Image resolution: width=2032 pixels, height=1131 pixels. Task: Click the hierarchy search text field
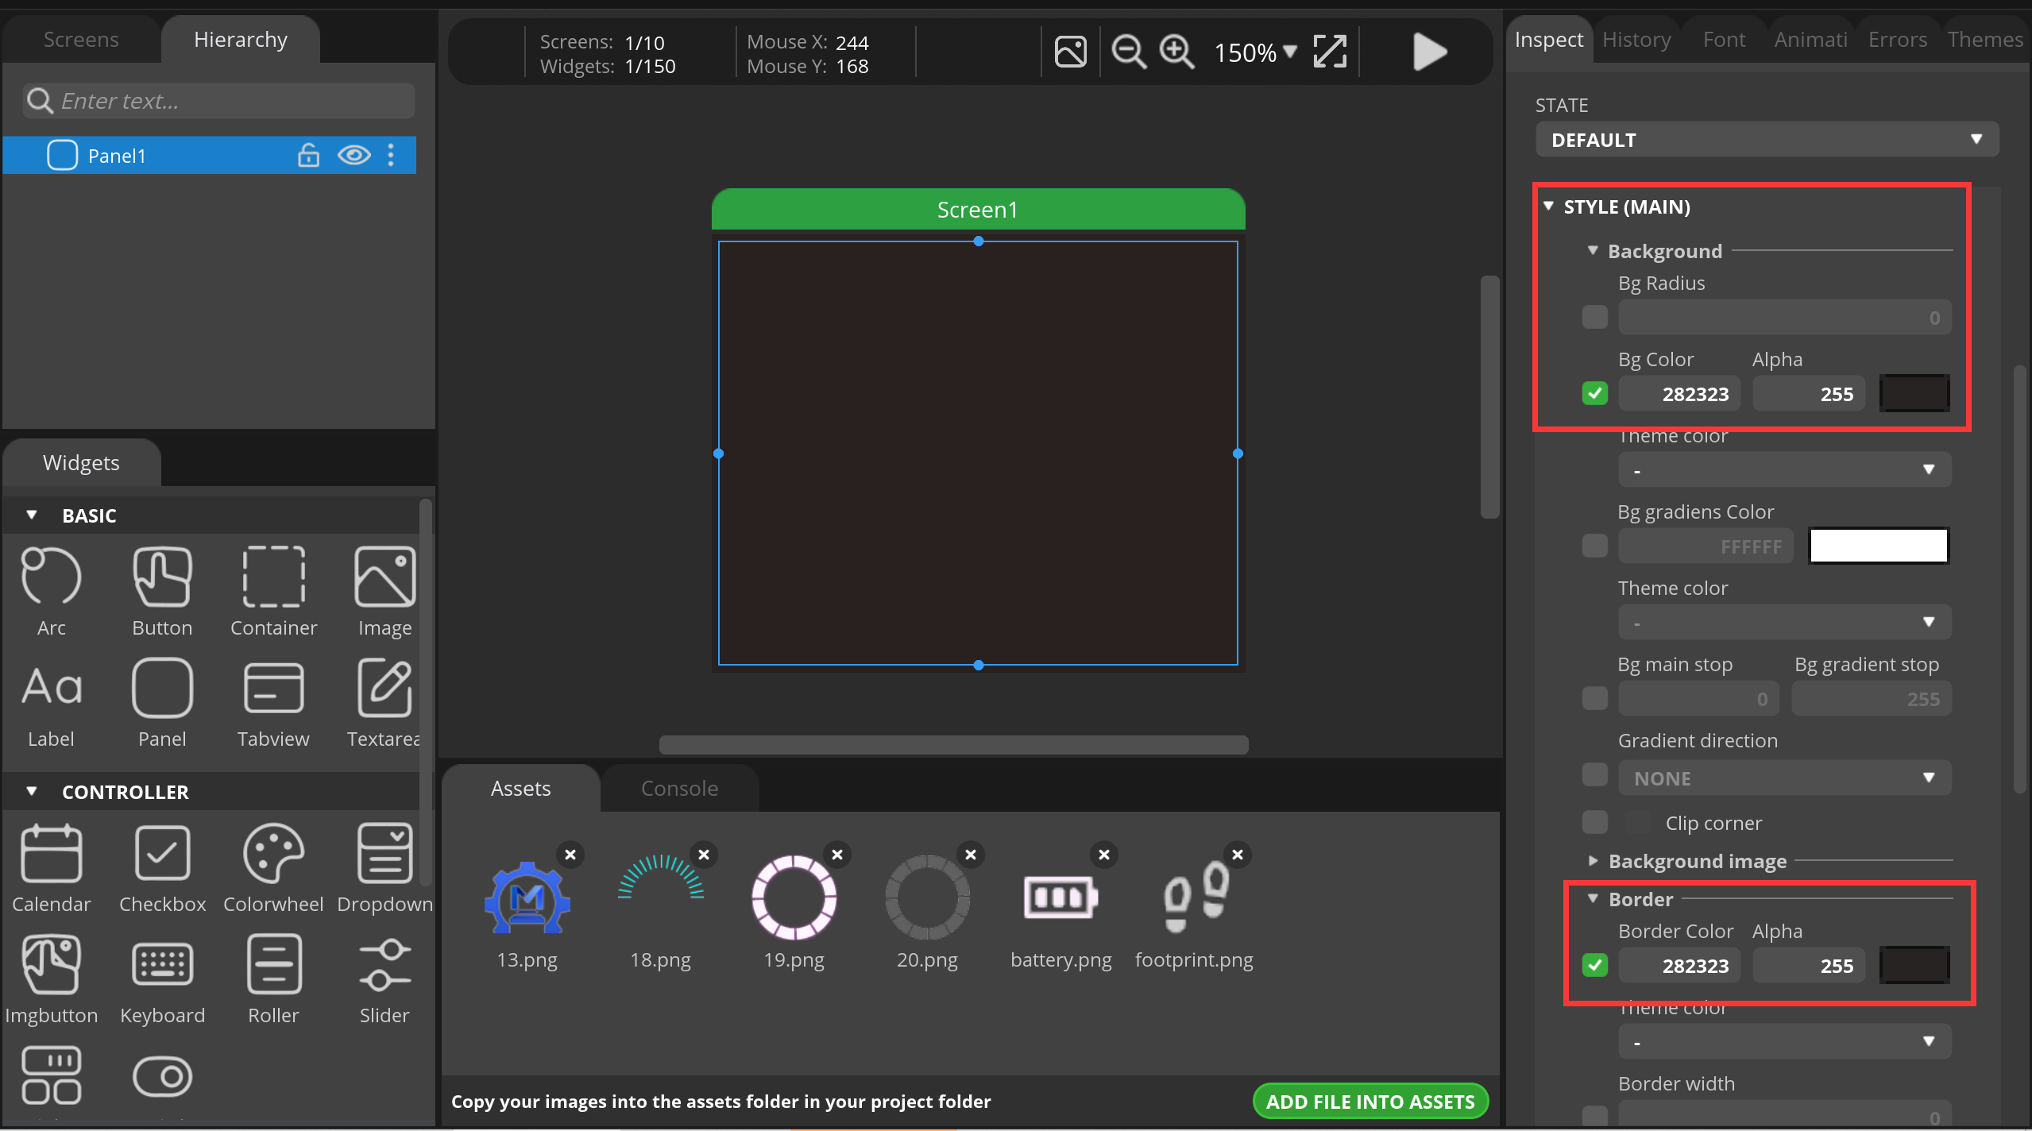point(218,101)
